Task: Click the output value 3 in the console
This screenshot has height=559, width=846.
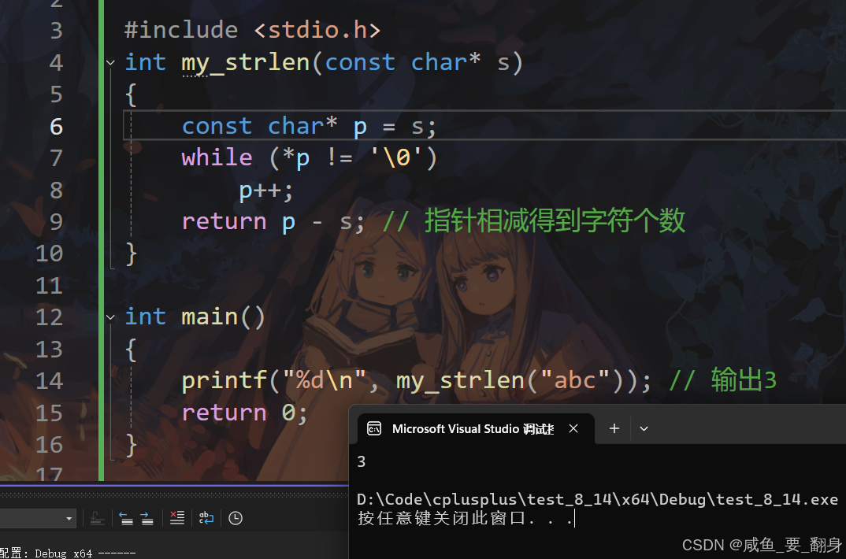Action: [x=362, y=462]
